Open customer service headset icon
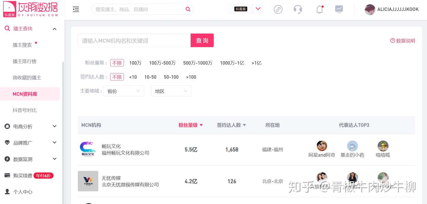 click(x=298, y=10)
